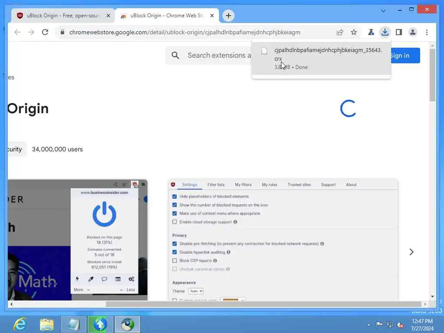Screen dimensions: 444x333
Task: Open the first uBlock popup screenshot
Action: click(x=78, y=239)
